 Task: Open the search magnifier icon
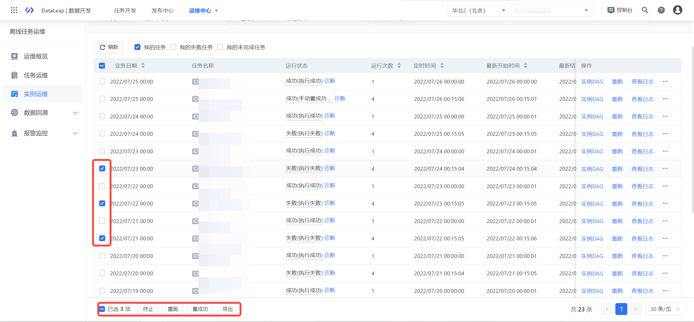click(645, 10)
